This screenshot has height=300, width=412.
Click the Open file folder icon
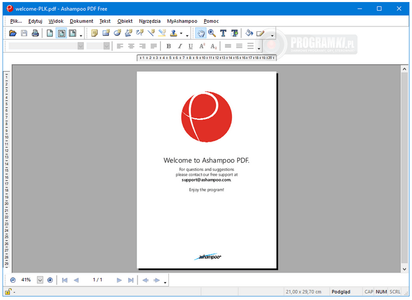[13, 33]
